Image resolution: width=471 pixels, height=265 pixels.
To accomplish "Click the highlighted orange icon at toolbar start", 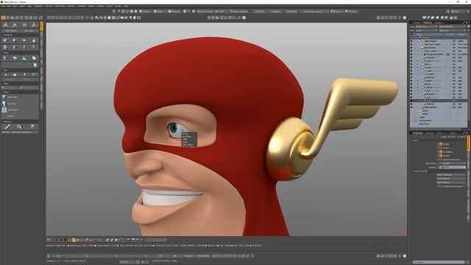I will click(3, 18).
